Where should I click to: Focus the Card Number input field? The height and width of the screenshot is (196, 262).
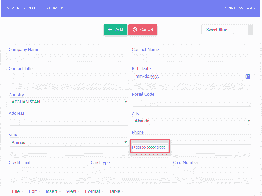click(212, 170)
